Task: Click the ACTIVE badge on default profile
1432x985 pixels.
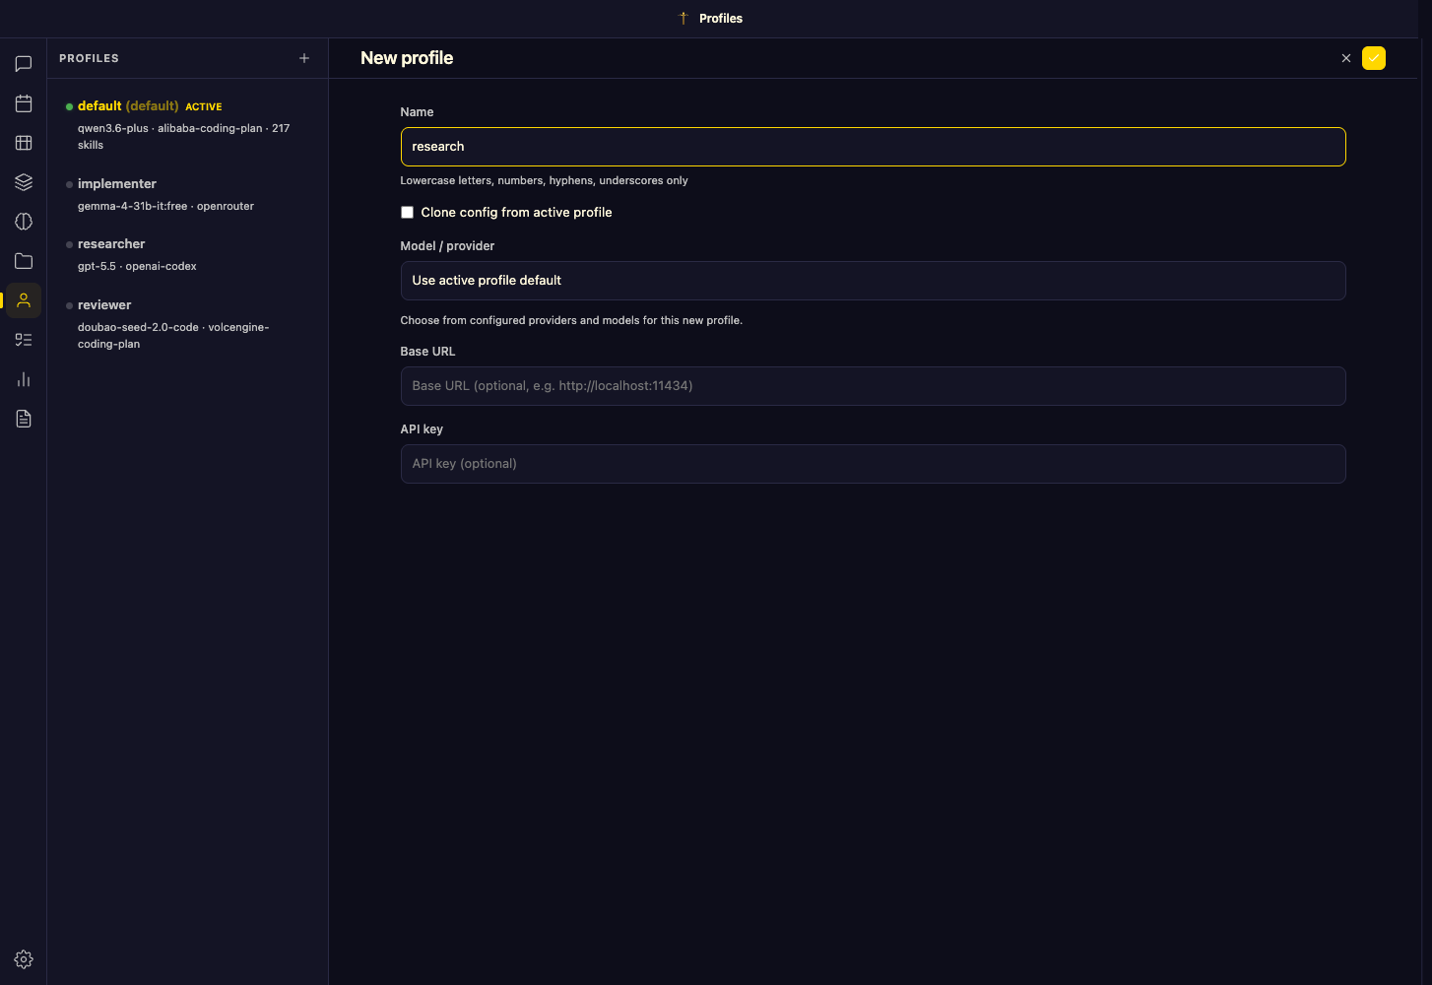Action: 204,106
